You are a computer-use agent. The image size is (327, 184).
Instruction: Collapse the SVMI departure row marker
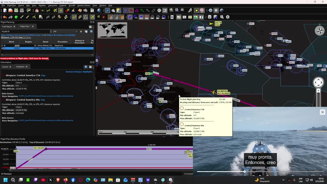(x=4, y=45)
